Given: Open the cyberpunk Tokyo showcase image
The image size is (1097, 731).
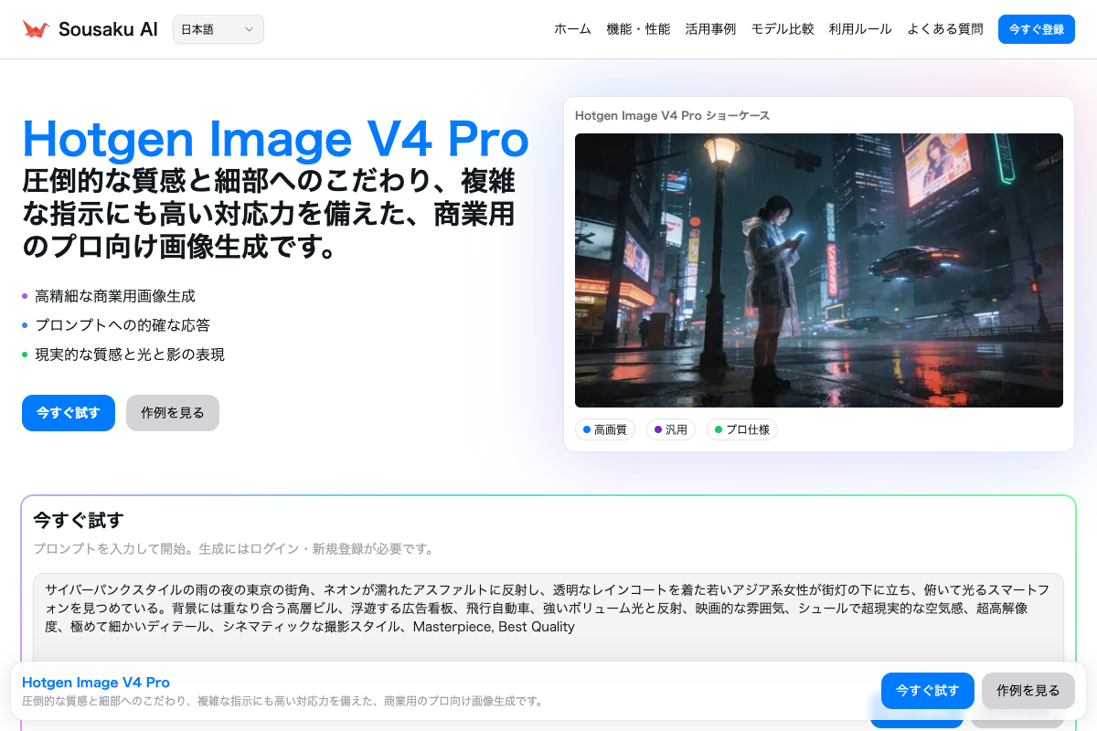Looking at the screenshot, I should (818, 270).
